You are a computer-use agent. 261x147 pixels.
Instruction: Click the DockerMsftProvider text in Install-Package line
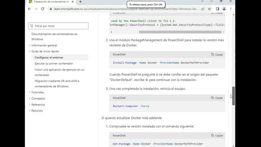tap(195, 62)
